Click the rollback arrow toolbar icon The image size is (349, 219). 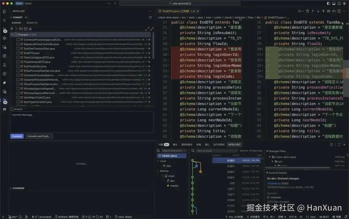pos(16,29)
